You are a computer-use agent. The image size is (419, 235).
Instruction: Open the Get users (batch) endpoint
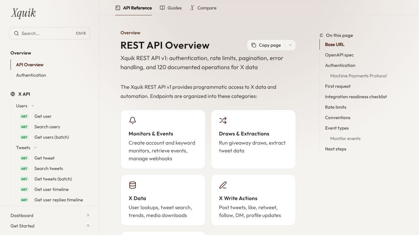pos(52,137)
